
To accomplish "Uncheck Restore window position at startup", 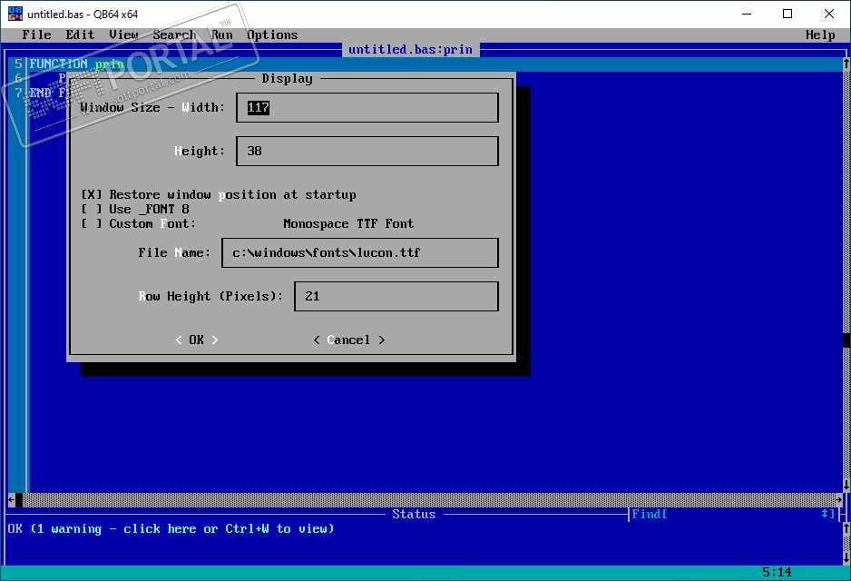I will (x=91, y=194).
